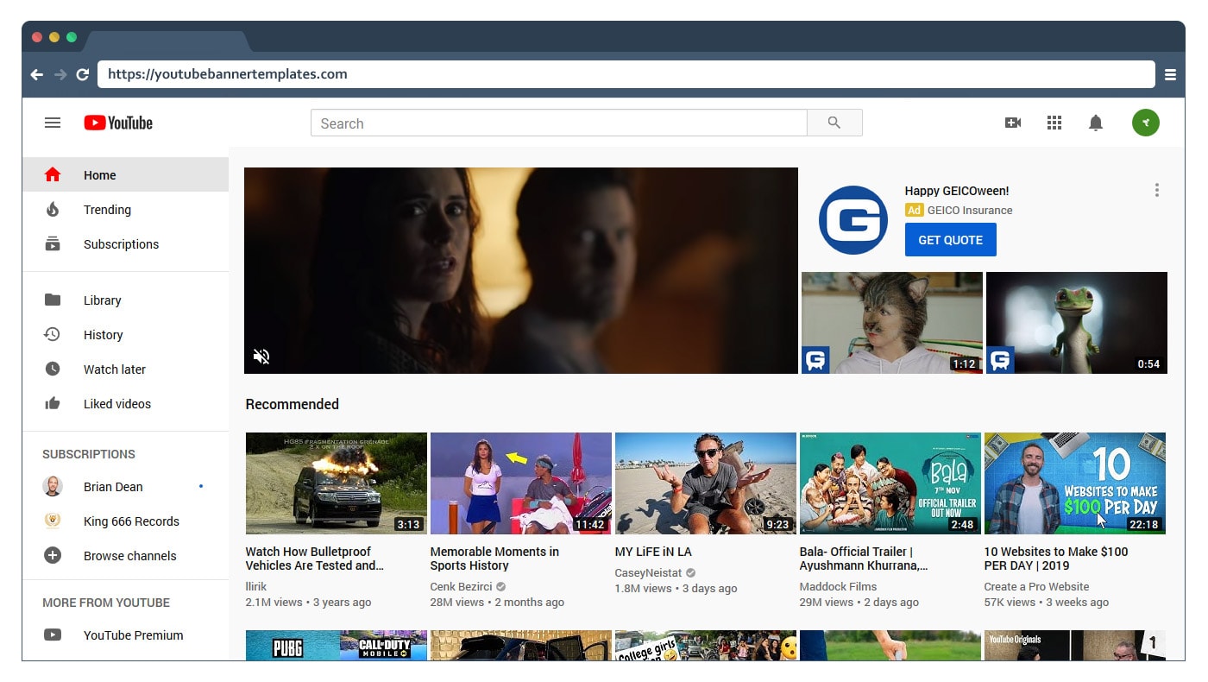
Task: Open King 666 Records subscription name
Action: (131, 521)
